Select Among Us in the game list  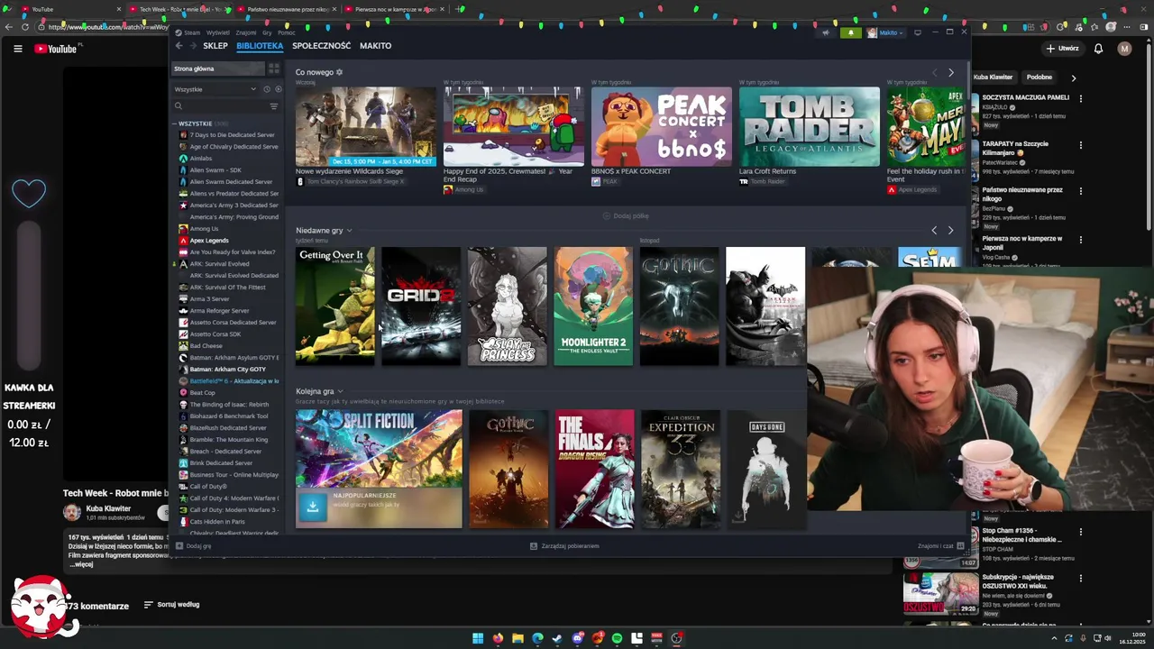(204, 229)
